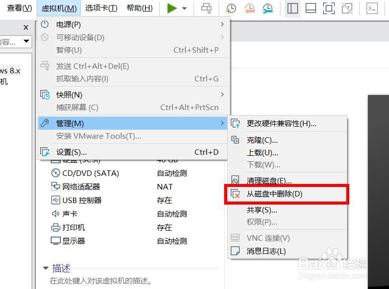
Task: Toggle the thumbnail bar view icon
Action: click(311, 8)
